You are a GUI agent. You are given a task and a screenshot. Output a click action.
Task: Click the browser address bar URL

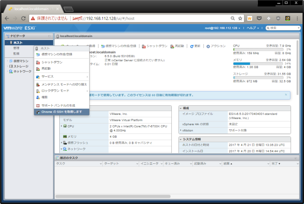(x=103, y=18)
